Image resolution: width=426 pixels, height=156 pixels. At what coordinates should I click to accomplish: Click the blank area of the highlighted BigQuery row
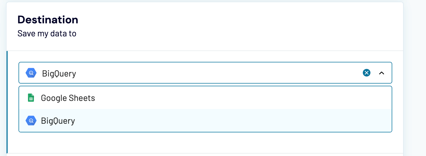[232, 121]
